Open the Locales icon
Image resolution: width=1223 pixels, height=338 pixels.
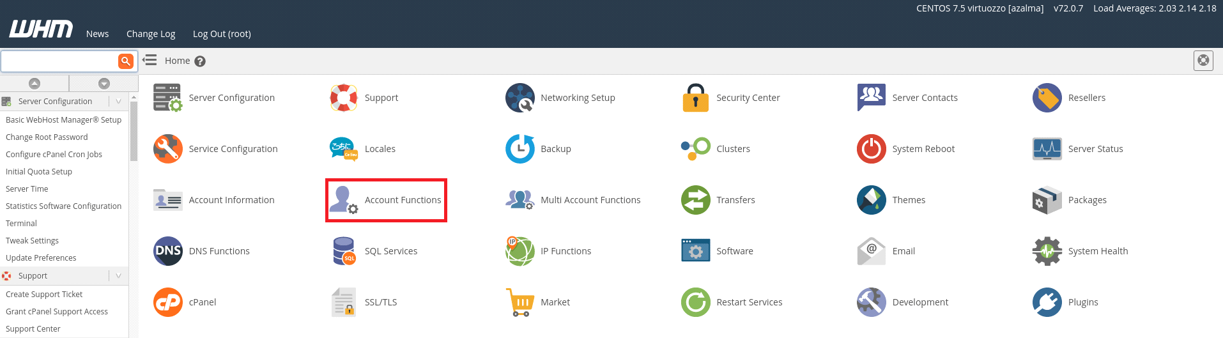click(x=344, y=149)
